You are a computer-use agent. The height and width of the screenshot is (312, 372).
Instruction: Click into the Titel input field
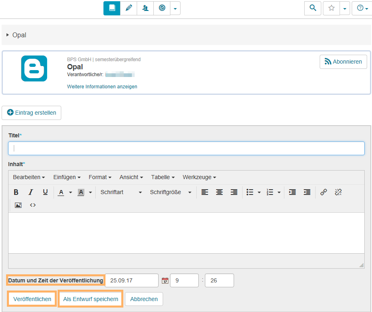[186, 148]
